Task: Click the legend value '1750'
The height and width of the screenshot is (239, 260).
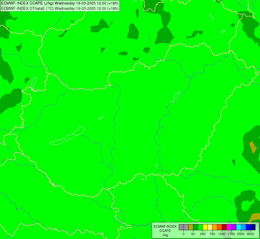Action: click(x=231, y=234)
